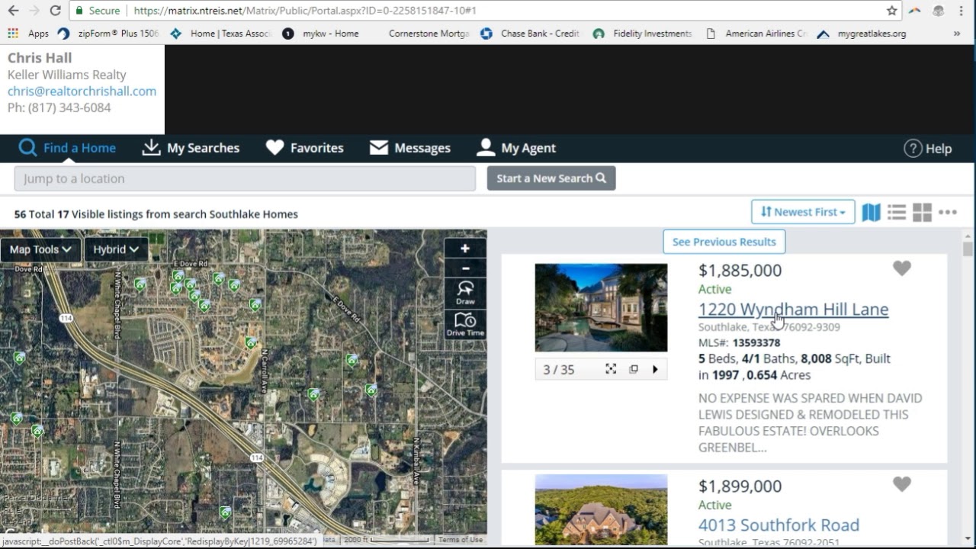Click the browser back arrow
Viewport: 976px width, 549px height.
13,11
